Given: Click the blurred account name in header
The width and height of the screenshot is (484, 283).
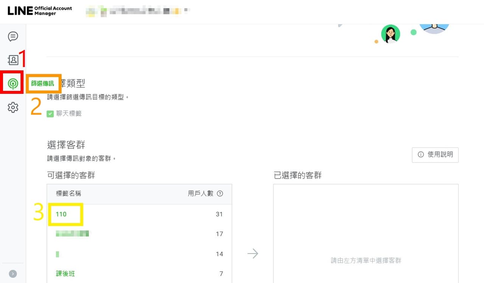Looking at the screenshot, I should tap(137, 11).
